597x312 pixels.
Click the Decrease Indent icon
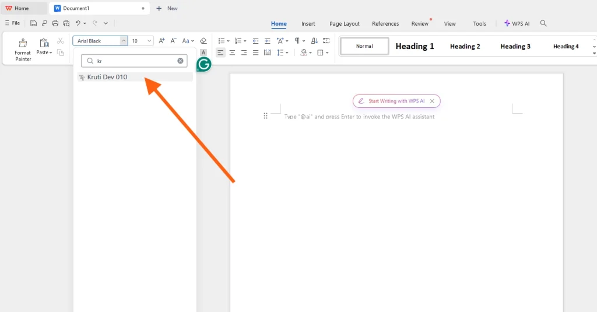pos(255,41)
